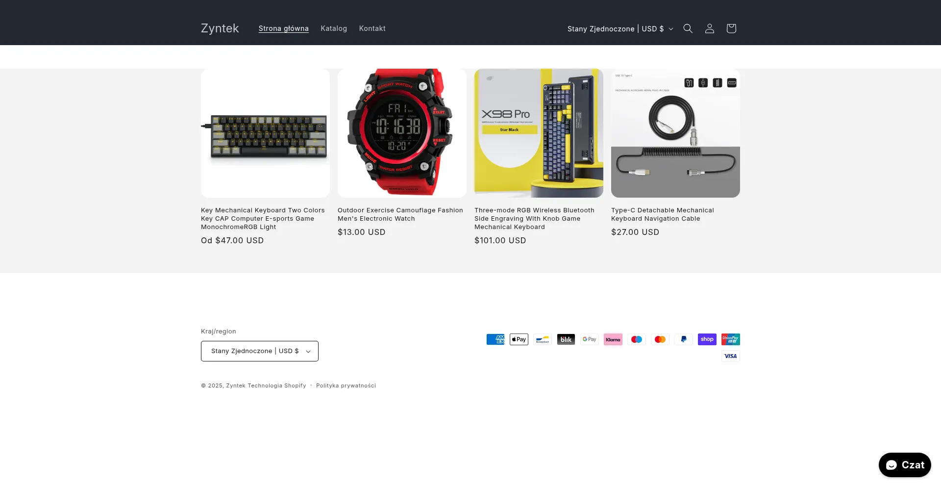Open the Czat chat widget
Viewport: 941px width, 487px height.
pyautogui.click(x=904, y=465)
